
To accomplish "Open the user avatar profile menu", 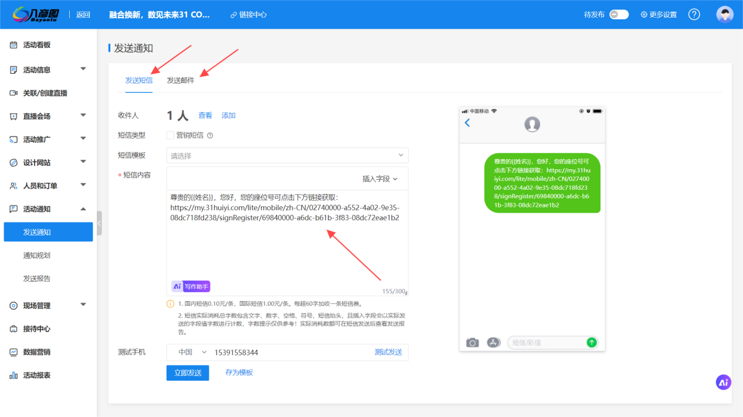I will pos(724,15).
